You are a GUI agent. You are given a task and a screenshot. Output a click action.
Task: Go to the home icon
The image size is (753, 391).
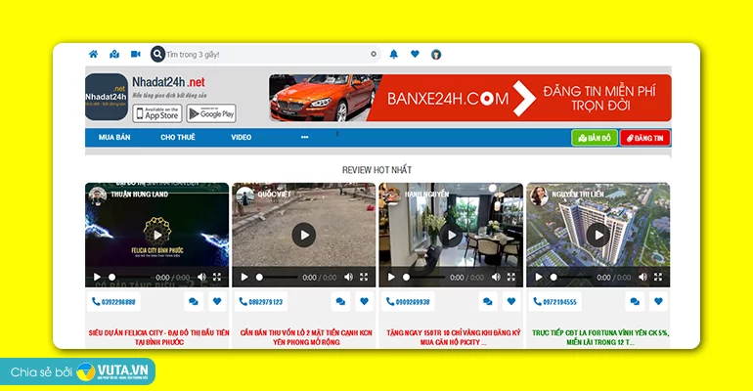[93, 54]
